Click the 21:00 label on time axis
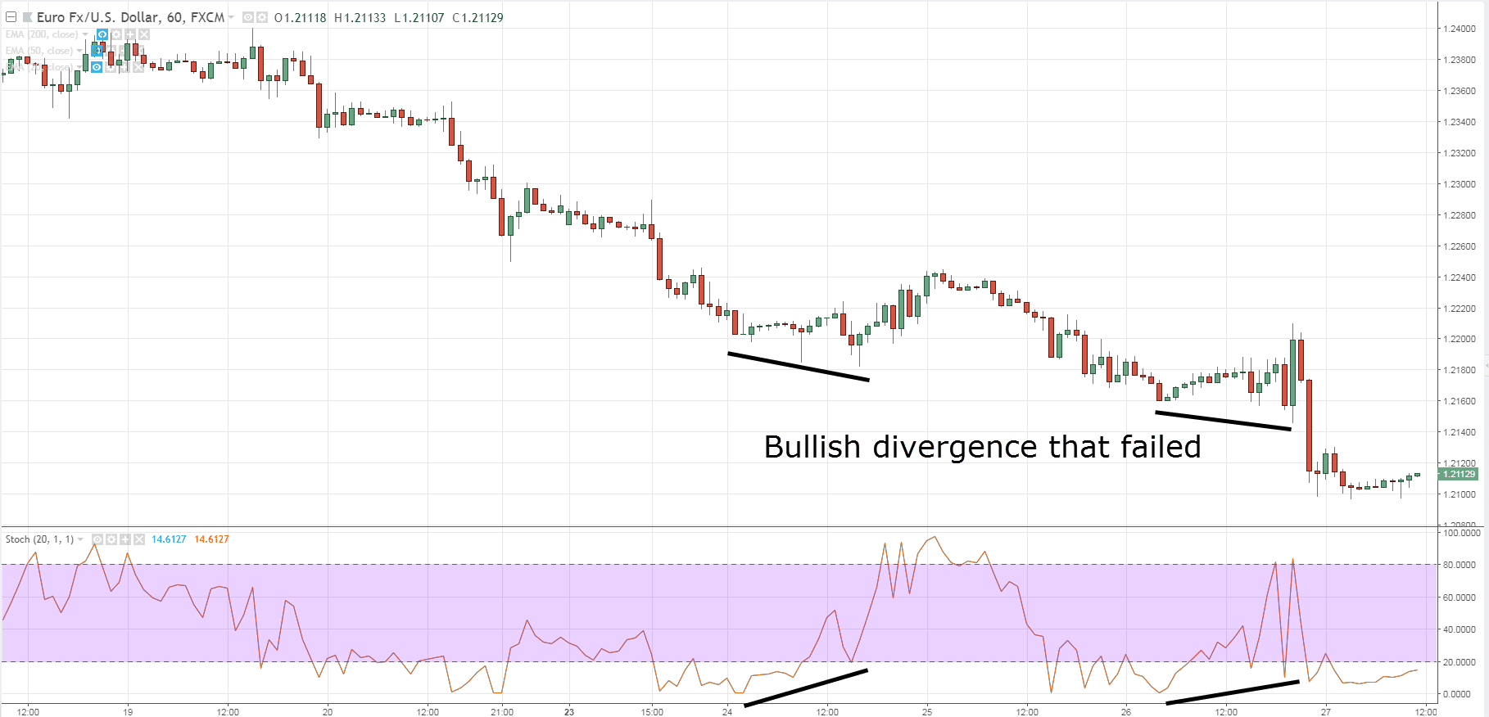This screenshot has width=1489, height=717. pyautogui.click(x=502, y=711)
